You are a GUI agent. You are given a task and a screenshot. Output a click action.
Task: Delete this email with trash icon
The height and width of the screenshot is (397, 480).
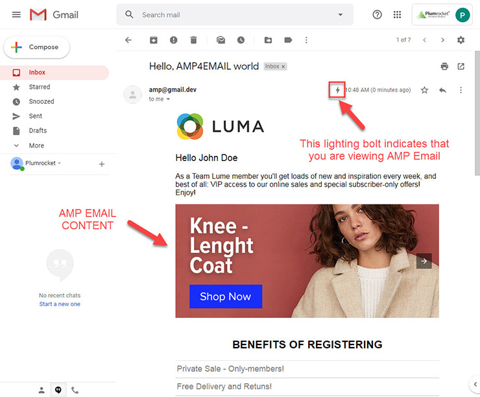[193, 40]
